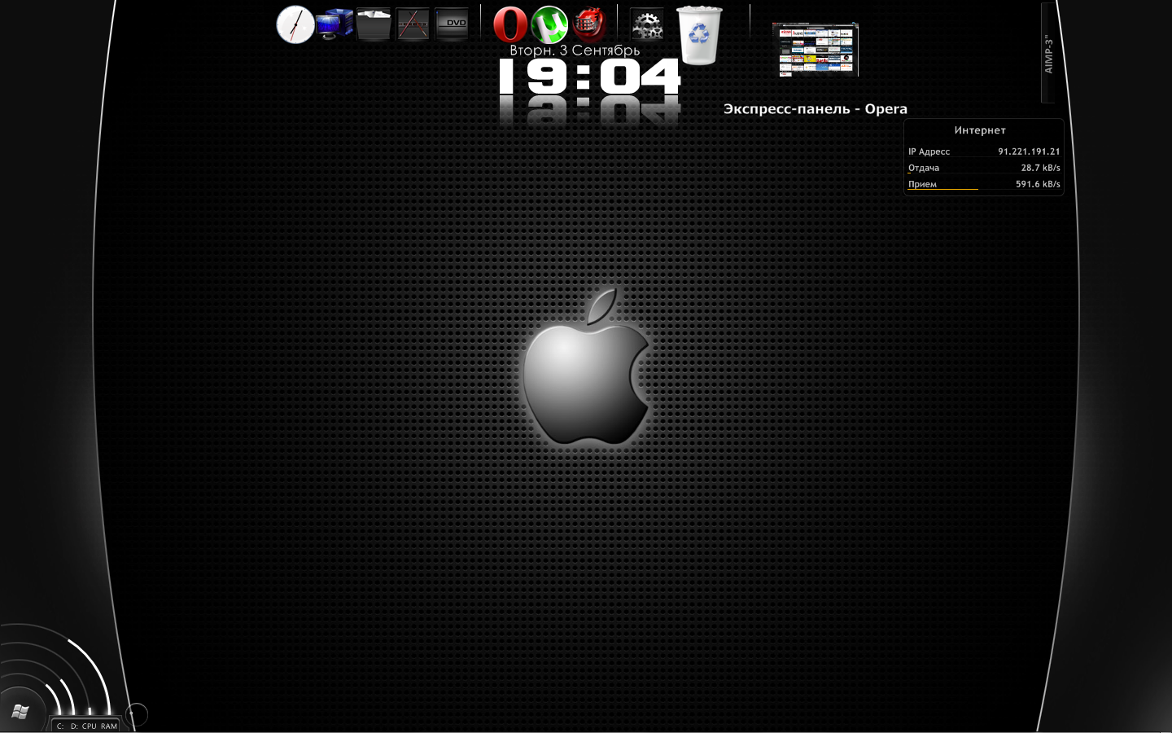Click the orange download progress bar

point(942,189)
